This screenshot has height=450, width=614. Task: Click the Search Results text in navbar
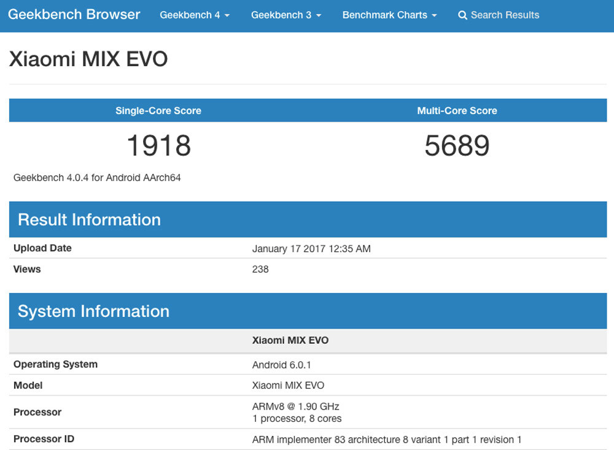505,15
